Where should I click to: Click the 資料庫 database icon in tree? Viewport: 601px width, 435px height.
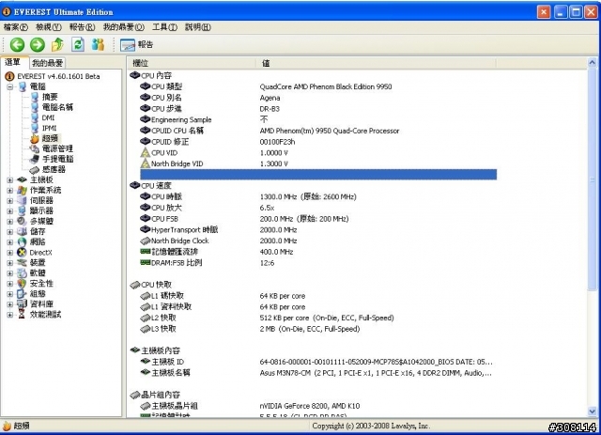(x=23, y=304)
